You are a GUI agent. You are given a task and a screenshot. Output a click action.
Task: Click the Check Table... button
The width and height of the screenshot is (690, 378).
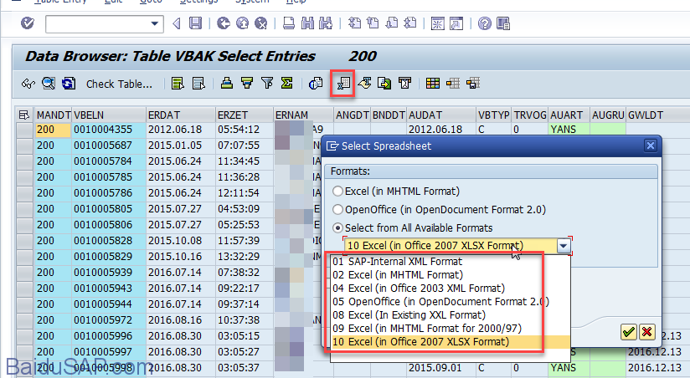(119, 84)
